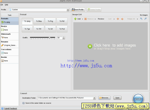Image resolution: width=150 pixels, height=110 pixels.
Task: Choose the To Png format button
Action: tap(50, 21)
